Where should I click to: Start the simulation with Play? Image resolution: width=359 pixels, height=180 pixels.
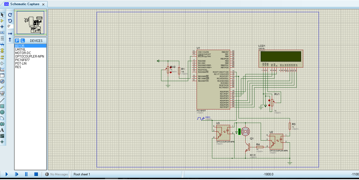7,174
